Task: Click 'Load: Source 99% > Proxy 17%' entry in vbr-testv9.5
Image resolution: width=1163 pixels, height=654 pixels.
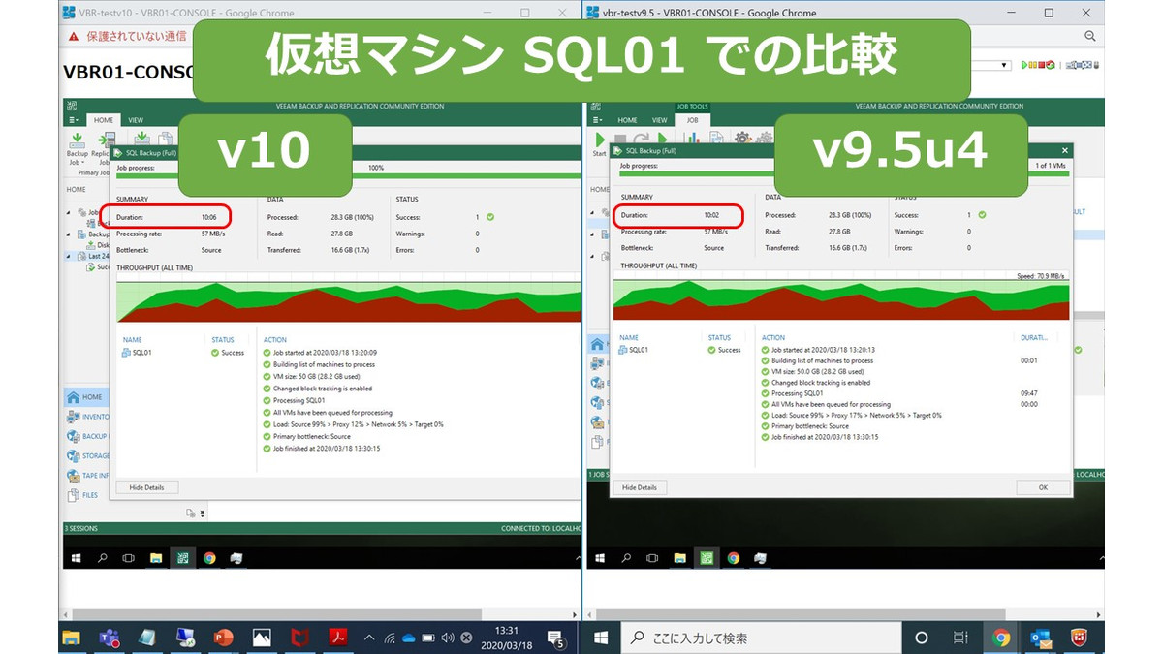Action: point(850,415)
